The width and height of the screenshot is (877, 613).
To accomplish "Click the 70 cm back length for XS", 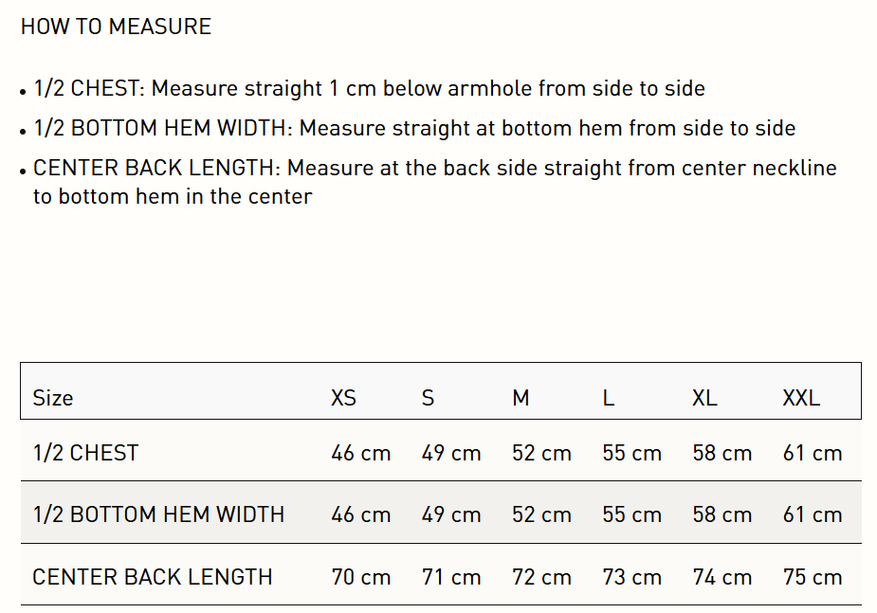I will click(x=360, y=577).
